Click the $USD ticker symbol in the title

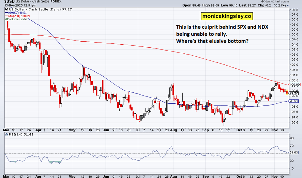coord(10,1)
